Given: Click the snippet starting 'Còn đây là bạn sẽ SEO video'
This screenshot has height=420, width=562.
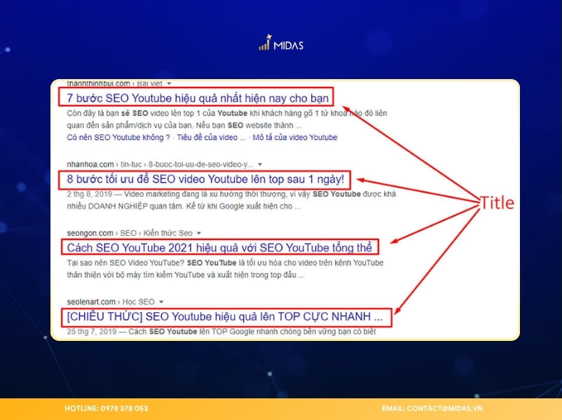Looking at the screenshot, I should click(x=227, y=119).
